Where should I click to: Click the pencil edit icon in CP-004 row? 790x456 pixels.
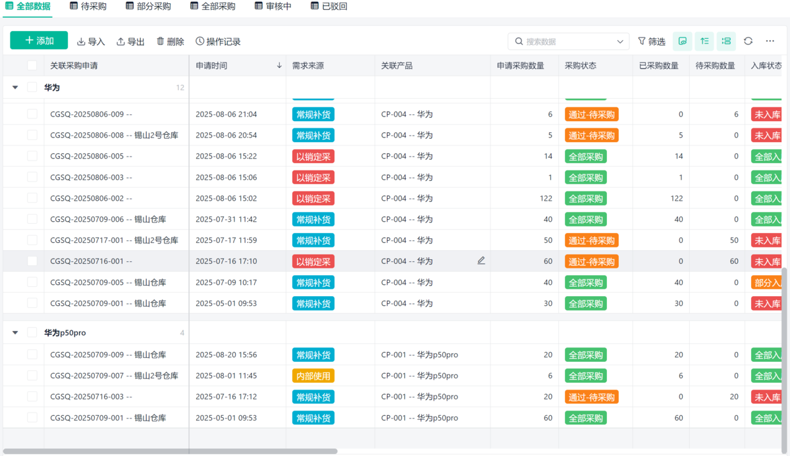click(481, 261)
